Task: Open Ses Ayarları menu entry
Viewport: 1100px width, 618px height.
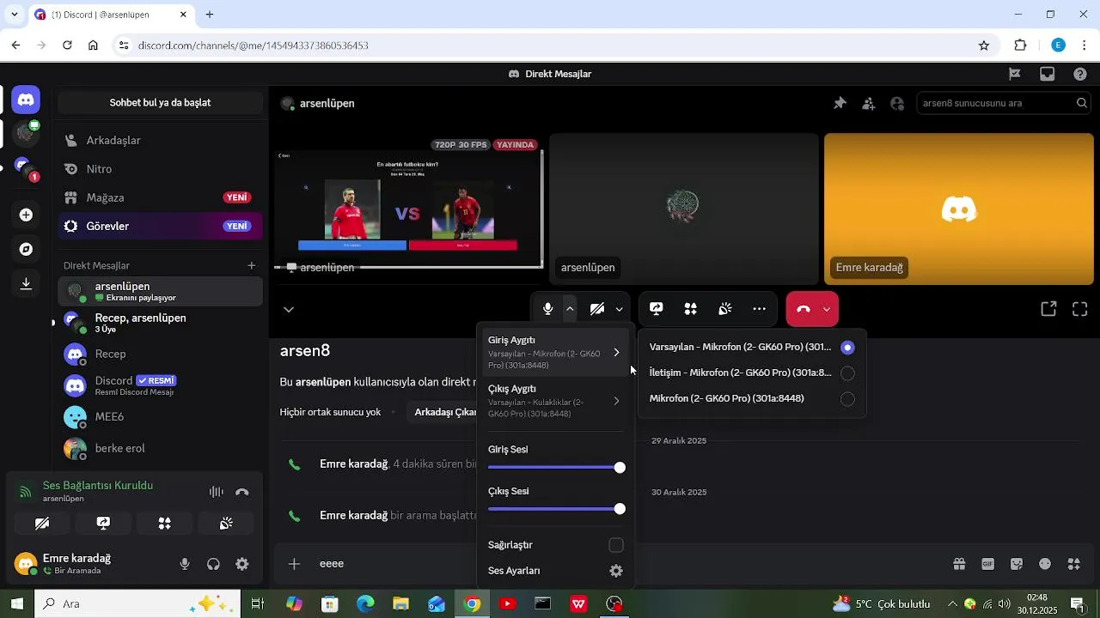Action: [556, 571]
